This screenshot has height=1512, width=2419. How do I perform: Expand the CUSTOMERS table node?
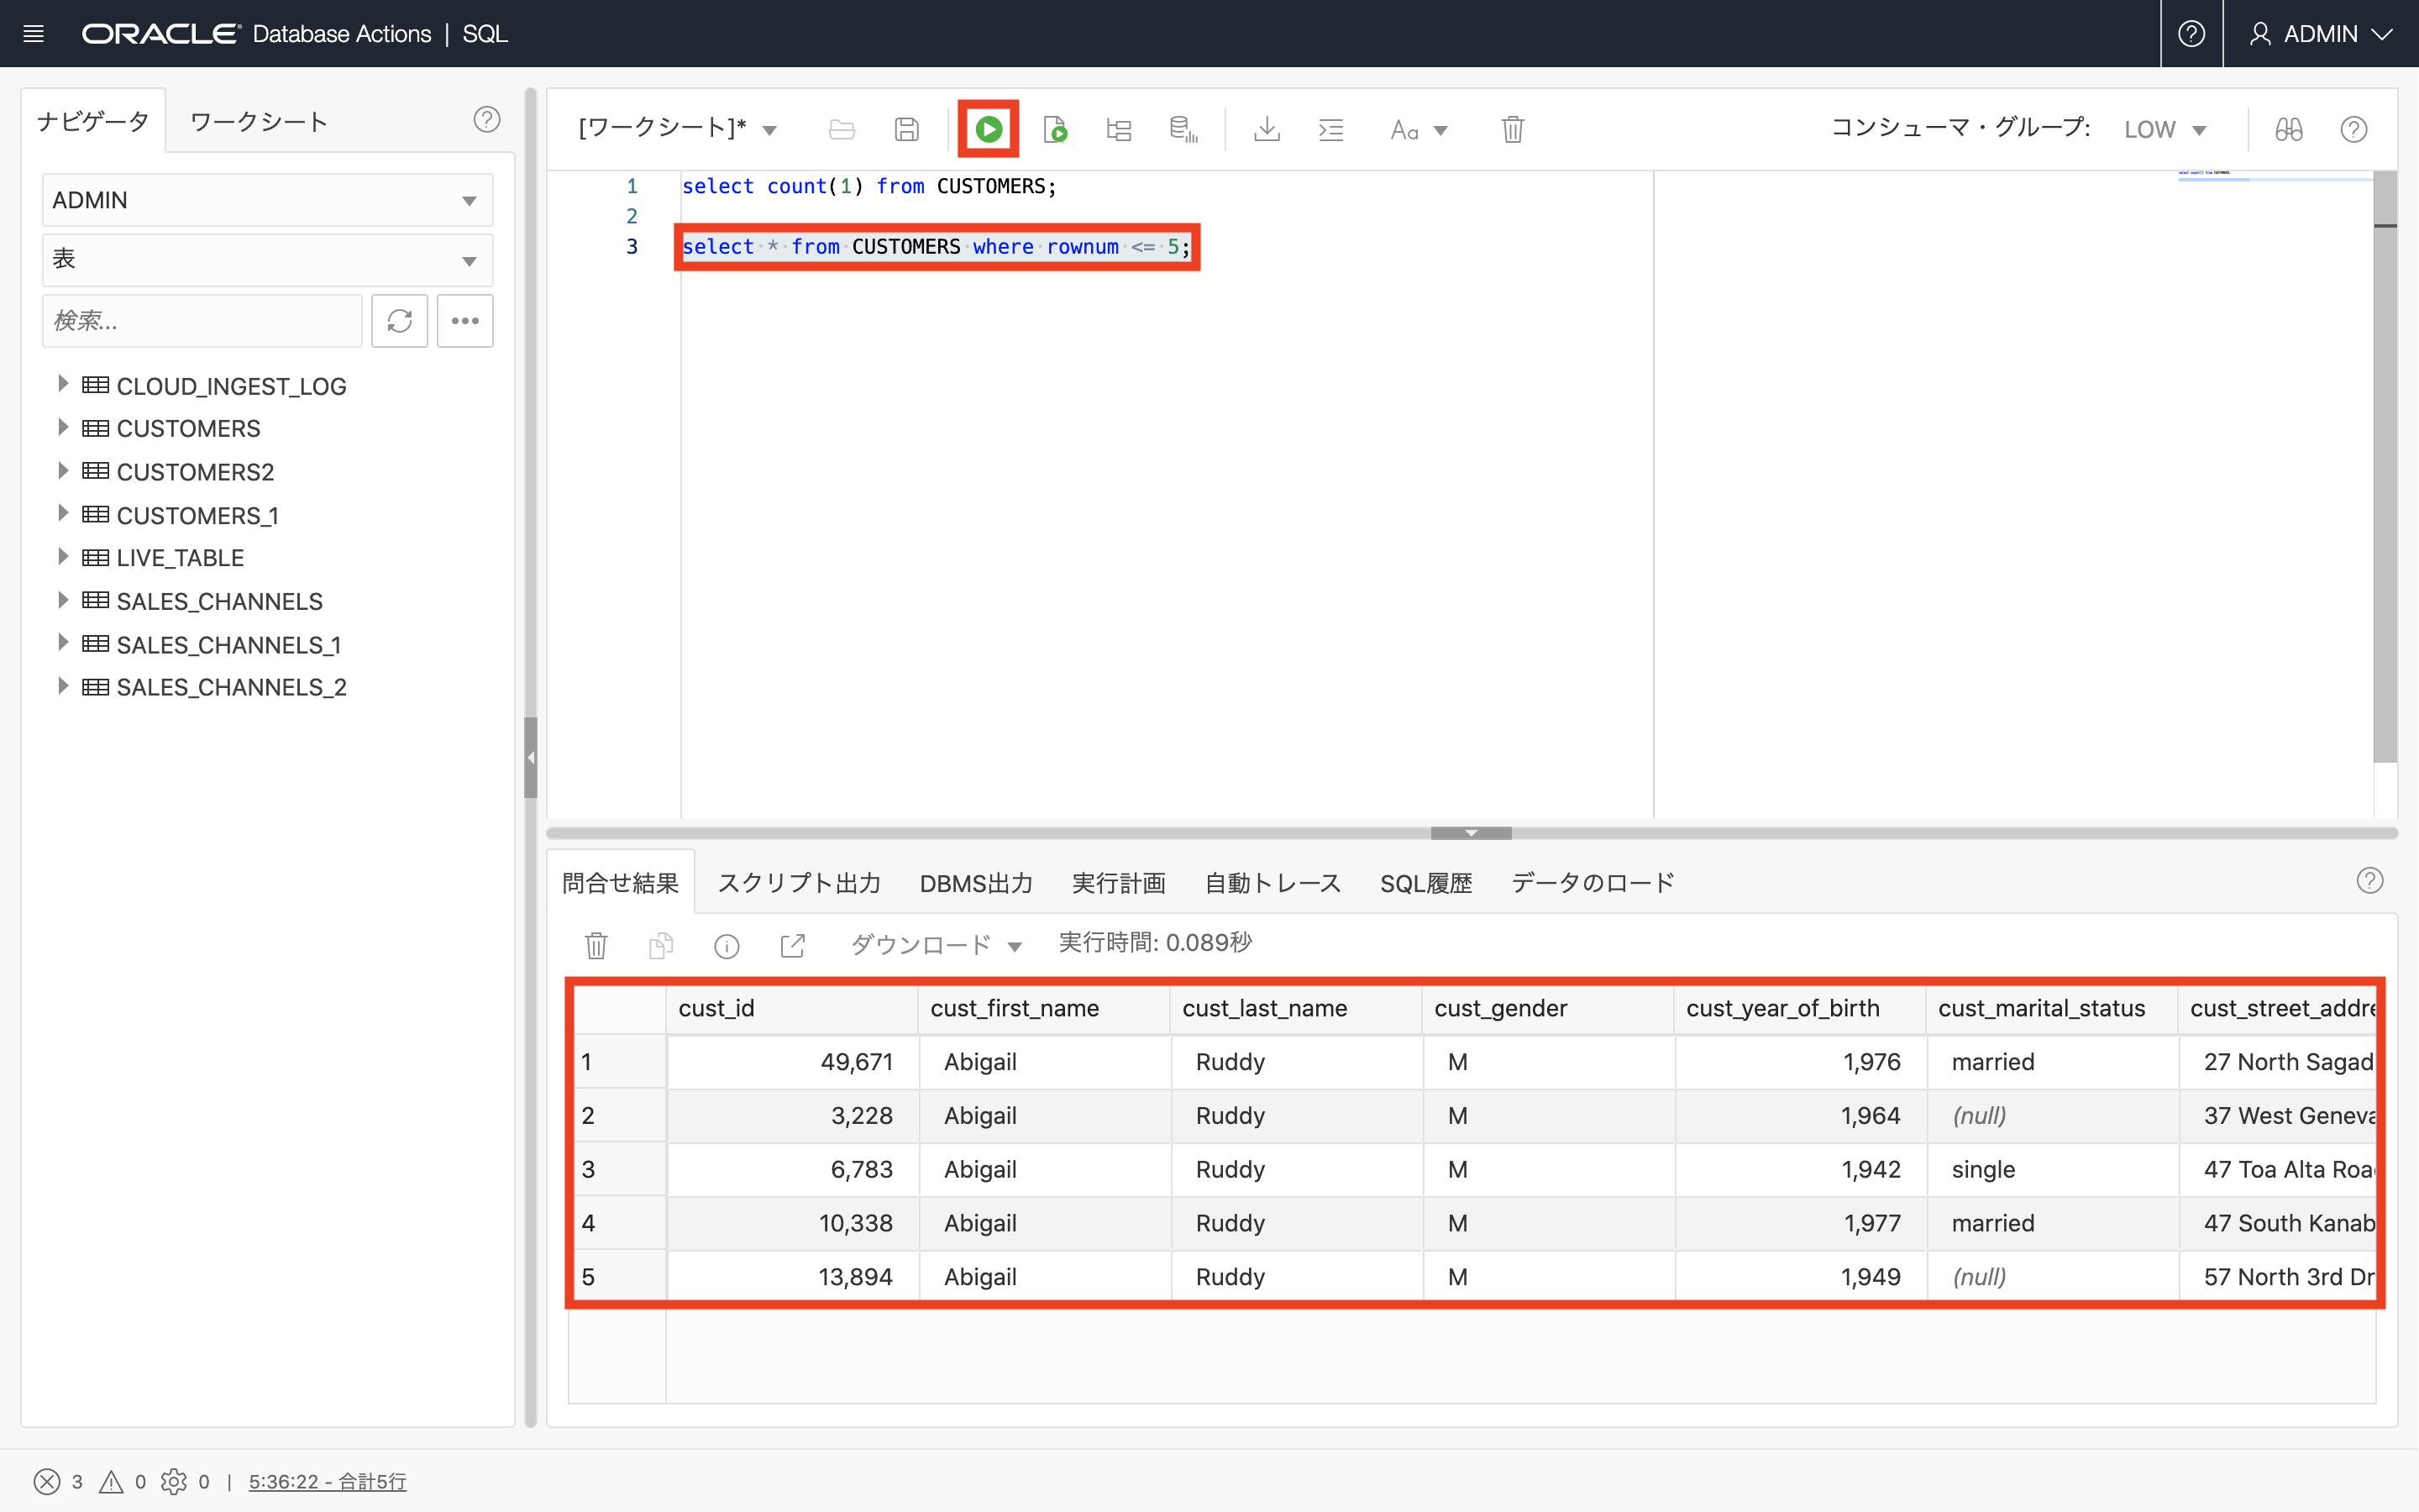[x=62, y=428]
